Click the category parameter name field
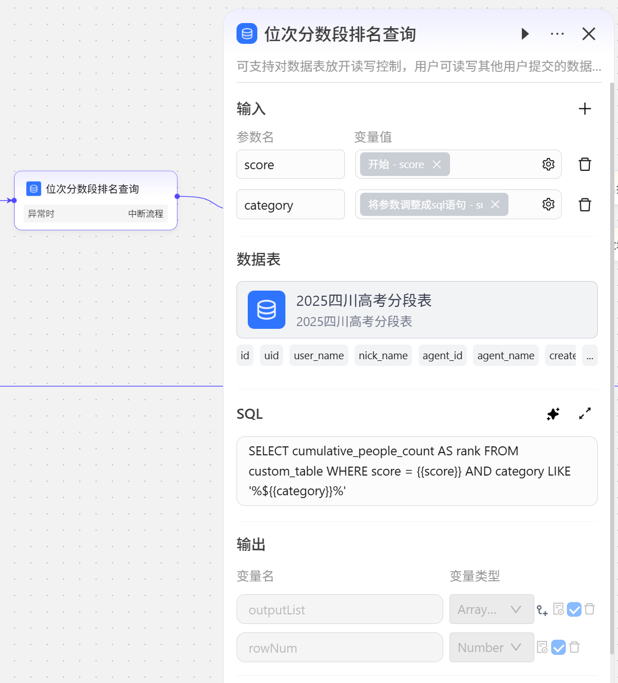 click(290, 205)
